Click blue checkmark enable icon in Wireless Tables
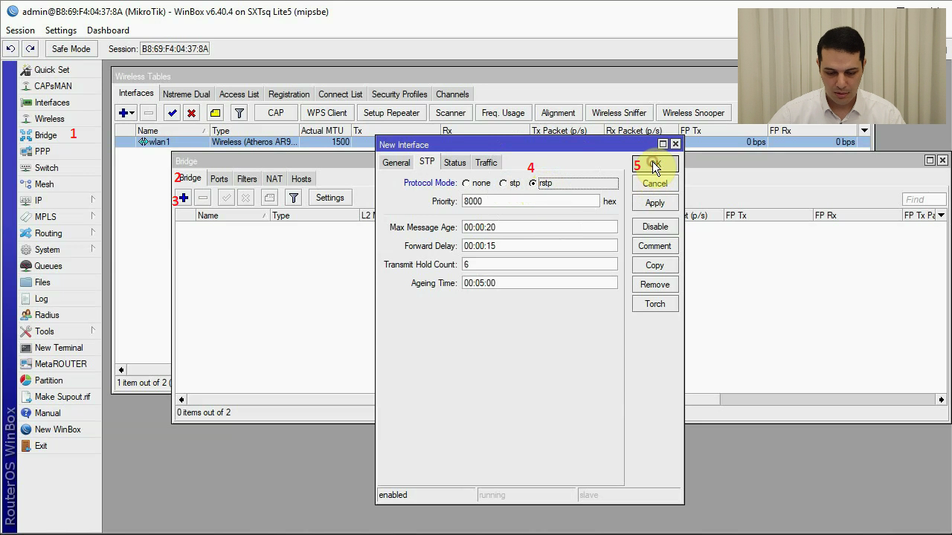Screen dimensions: 952x535 [172, 113]
